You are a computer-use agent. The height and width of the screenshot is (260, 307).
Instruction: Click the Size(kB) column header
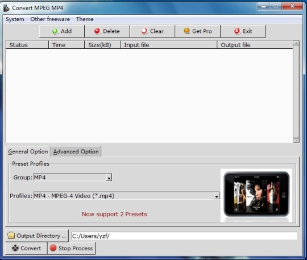(x=102, y=45)
